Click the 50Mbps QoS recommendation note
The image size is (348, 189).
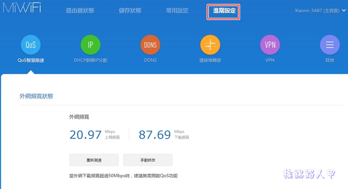[124, 176]
